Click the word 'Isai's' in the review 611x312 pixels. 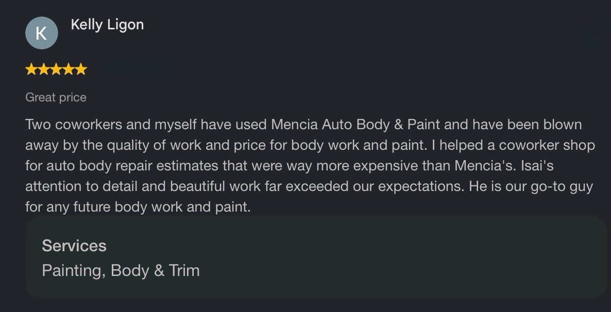point(537,166)
